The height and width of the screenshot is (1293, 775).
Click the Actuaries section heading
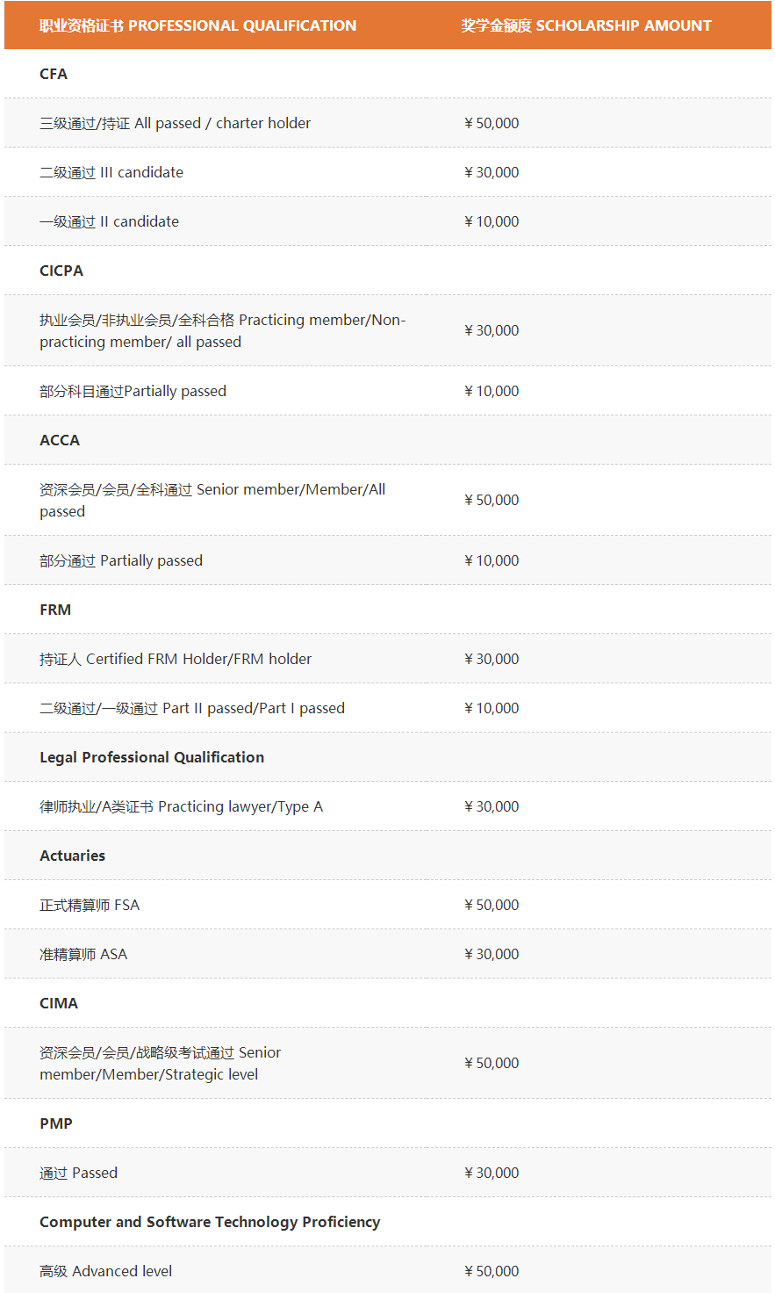pyautogui.click(x=72, y=856)
